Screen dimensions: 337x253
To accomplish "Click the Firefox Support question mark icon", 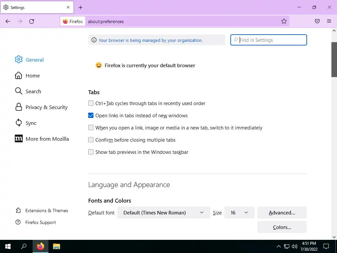I will (x=18, y=222).
